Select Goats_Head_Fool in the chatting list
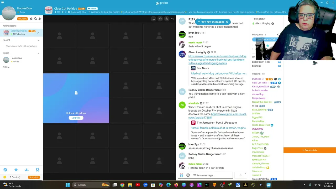This screenshot has height=189, width=336. click(261, 125)
